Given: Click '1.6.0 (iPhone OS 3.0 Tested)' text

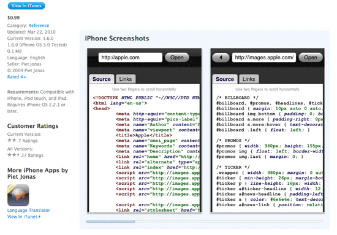Looking at the screenshot, I should [x=37, y=45].
